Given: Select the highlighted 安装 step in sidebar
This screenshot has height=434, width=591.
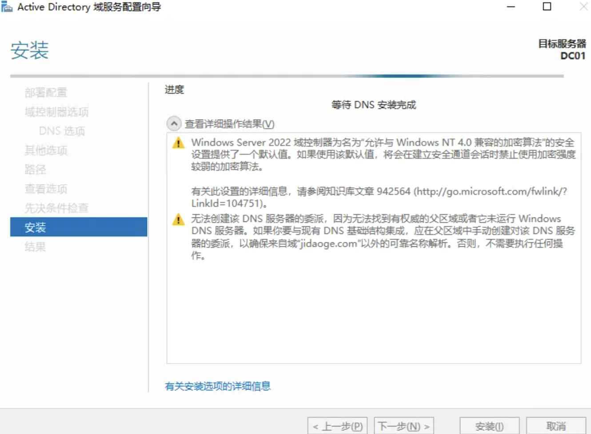Looking at the screenshot, I should [79, 227].
